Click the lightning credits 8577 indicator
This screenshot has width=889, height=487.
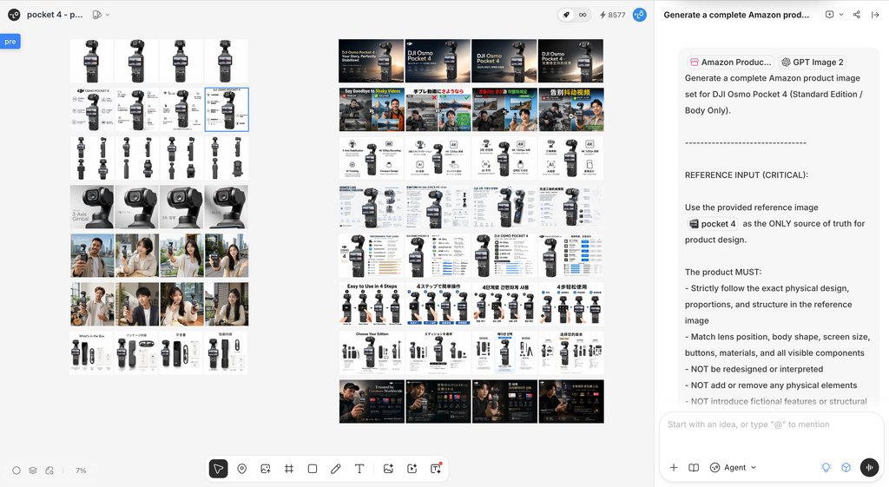point(612,15)
